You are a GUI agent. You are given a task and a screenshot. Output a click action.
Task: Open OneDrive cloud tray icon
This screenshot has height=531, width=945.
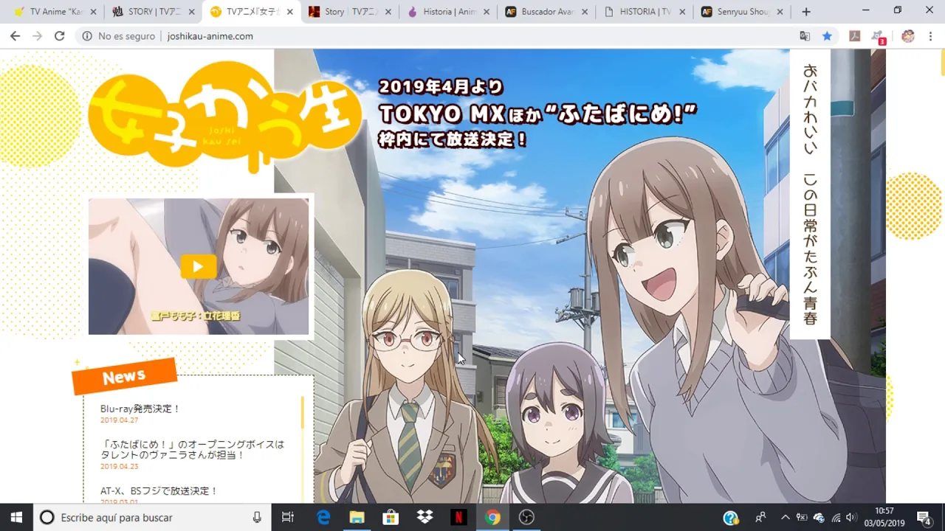819,518
